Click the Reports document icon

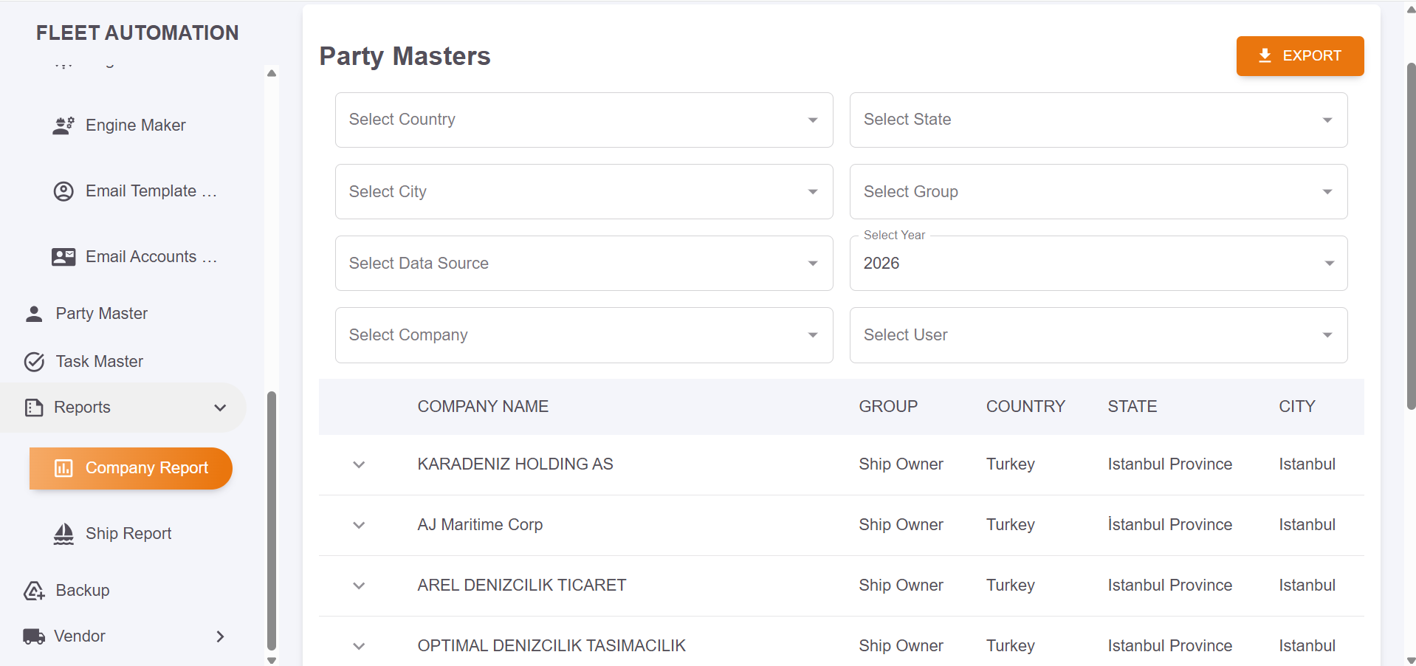pos(34,407)
